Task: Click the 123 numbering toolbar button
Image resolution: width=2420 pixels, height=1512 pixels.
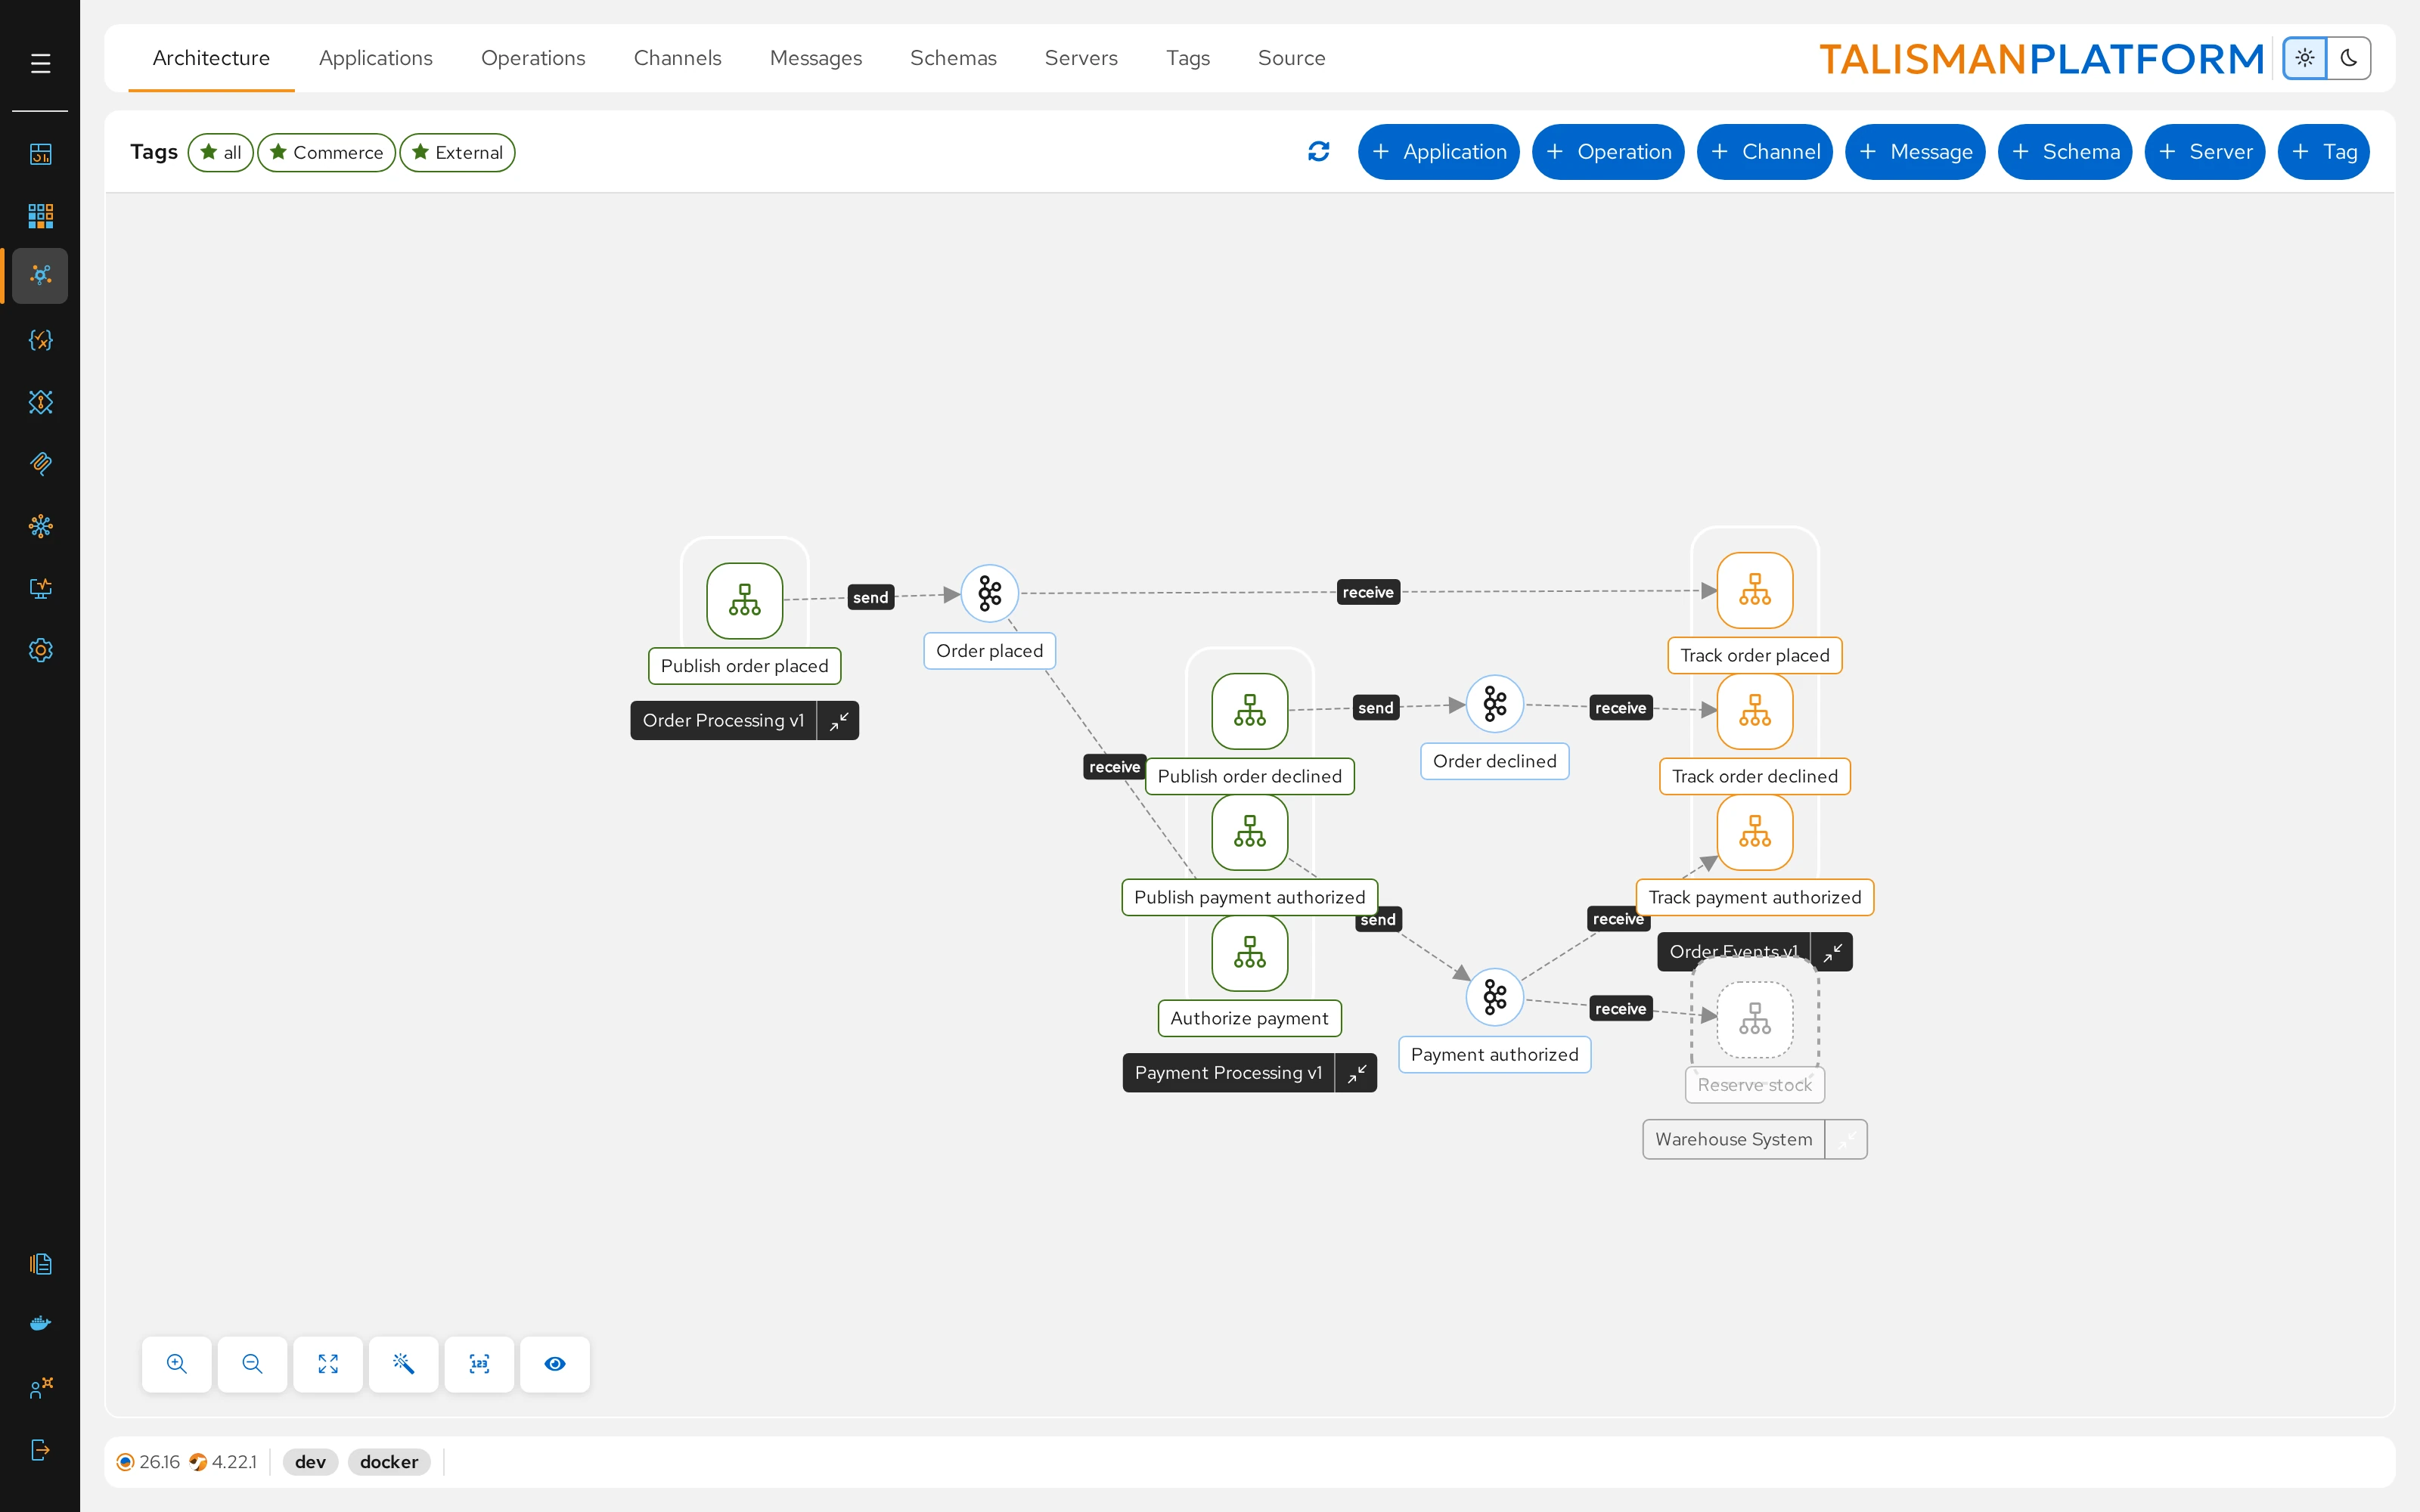Action: coord(479,1364)
